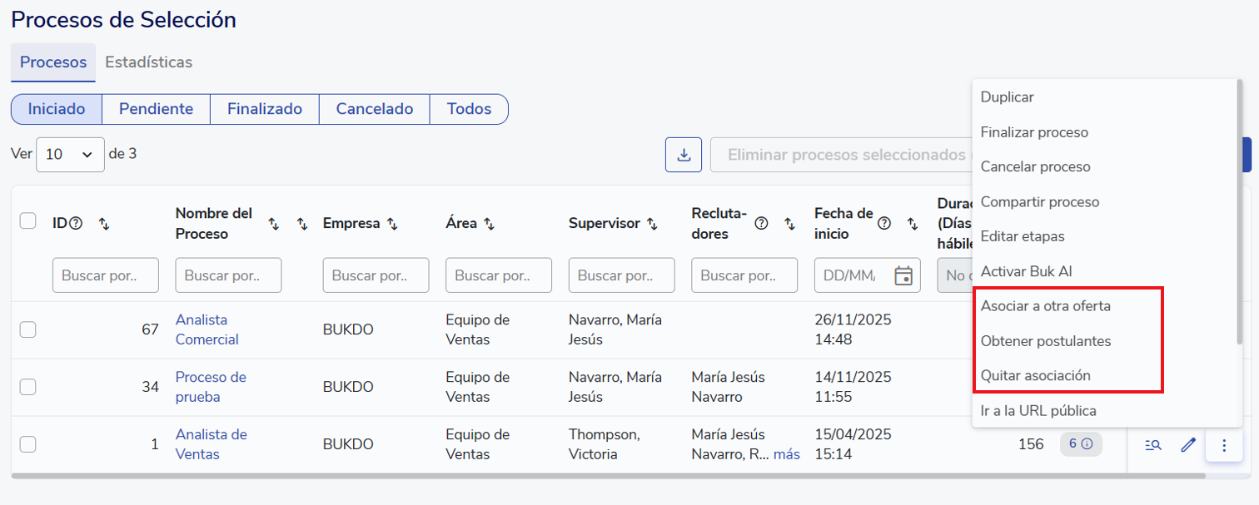Toggle the select-all checkbox in table header
Viewport: 1259px width, 505px height.
[27, 220]
